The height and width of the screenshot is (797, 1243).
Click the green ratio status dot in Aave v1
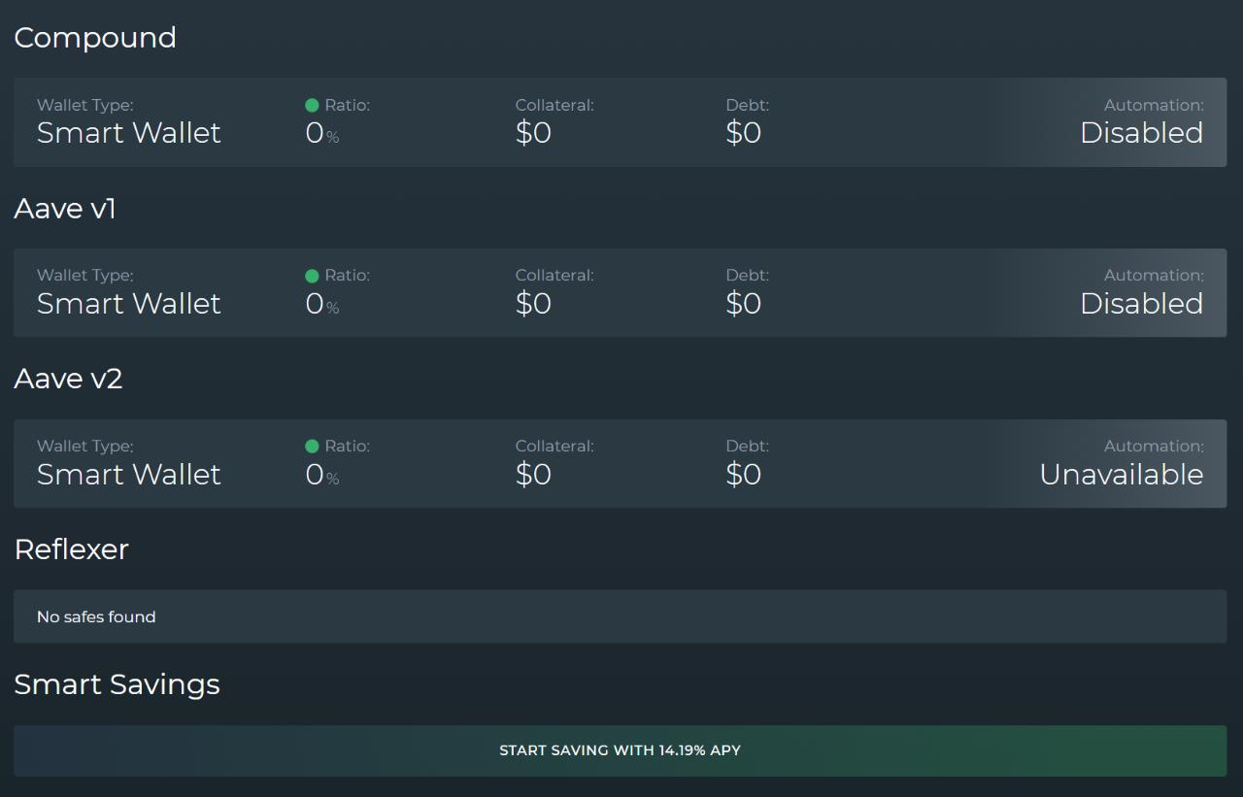[312, 276]
